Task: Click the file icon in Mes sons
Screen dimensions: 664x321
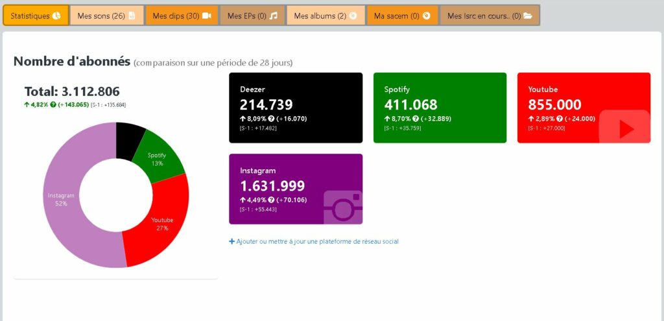Action: point(132,16)
